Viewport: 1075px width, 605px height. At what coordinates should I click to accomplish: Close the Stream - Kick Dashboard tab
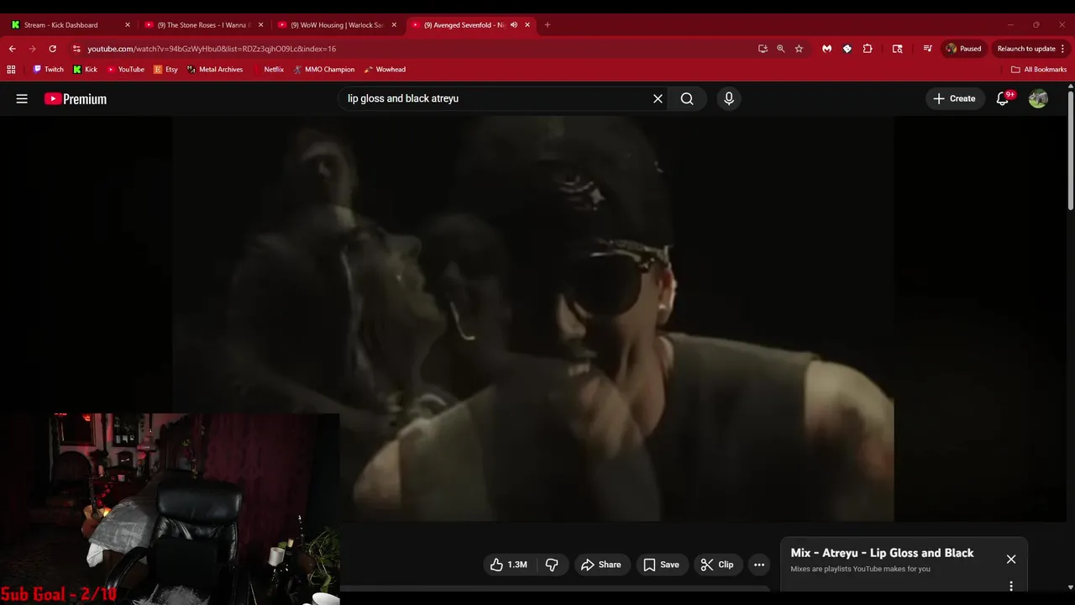tap(128, 25)
